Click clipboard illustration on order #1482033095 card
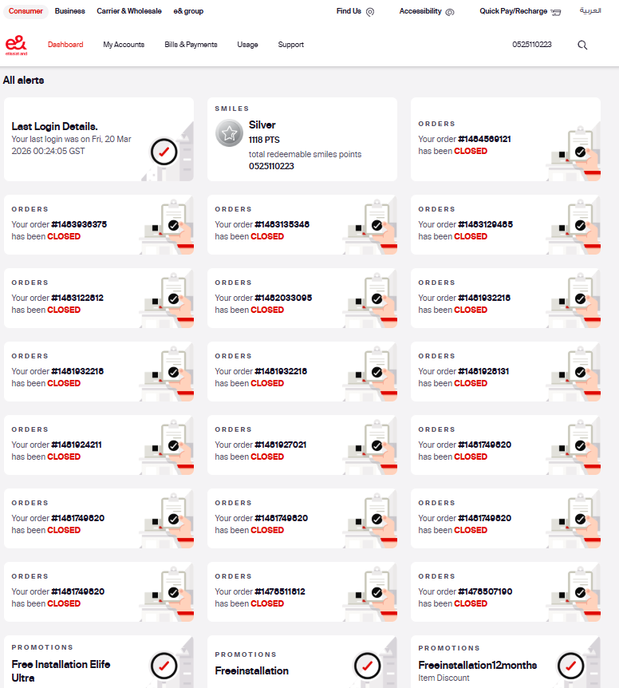The image size is (619, 688). (x=371, y=300)
